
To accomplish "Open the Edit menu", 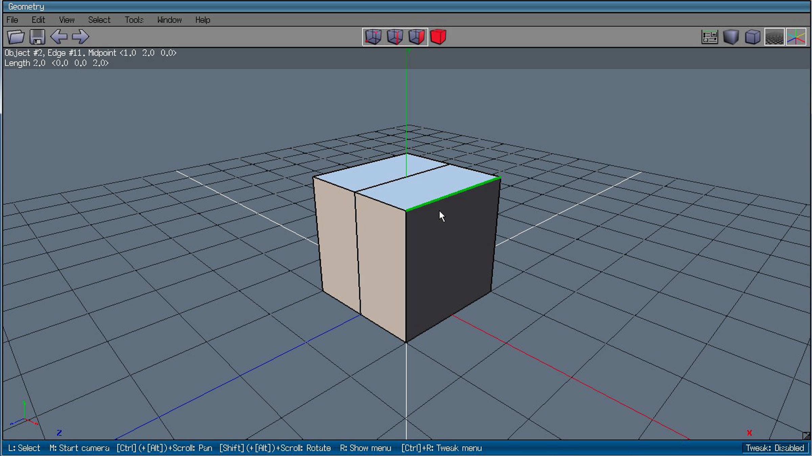I will pyautogui.click(x=38, y=20).
